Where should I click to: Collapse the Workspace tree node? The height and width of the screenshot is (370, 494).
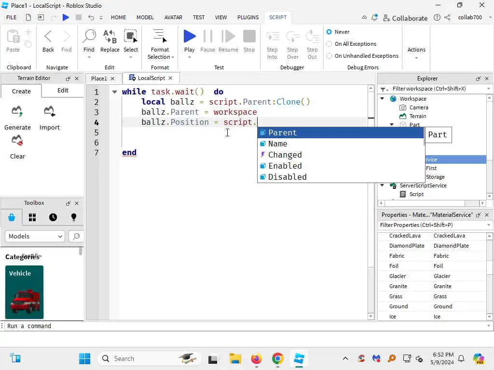382,99
